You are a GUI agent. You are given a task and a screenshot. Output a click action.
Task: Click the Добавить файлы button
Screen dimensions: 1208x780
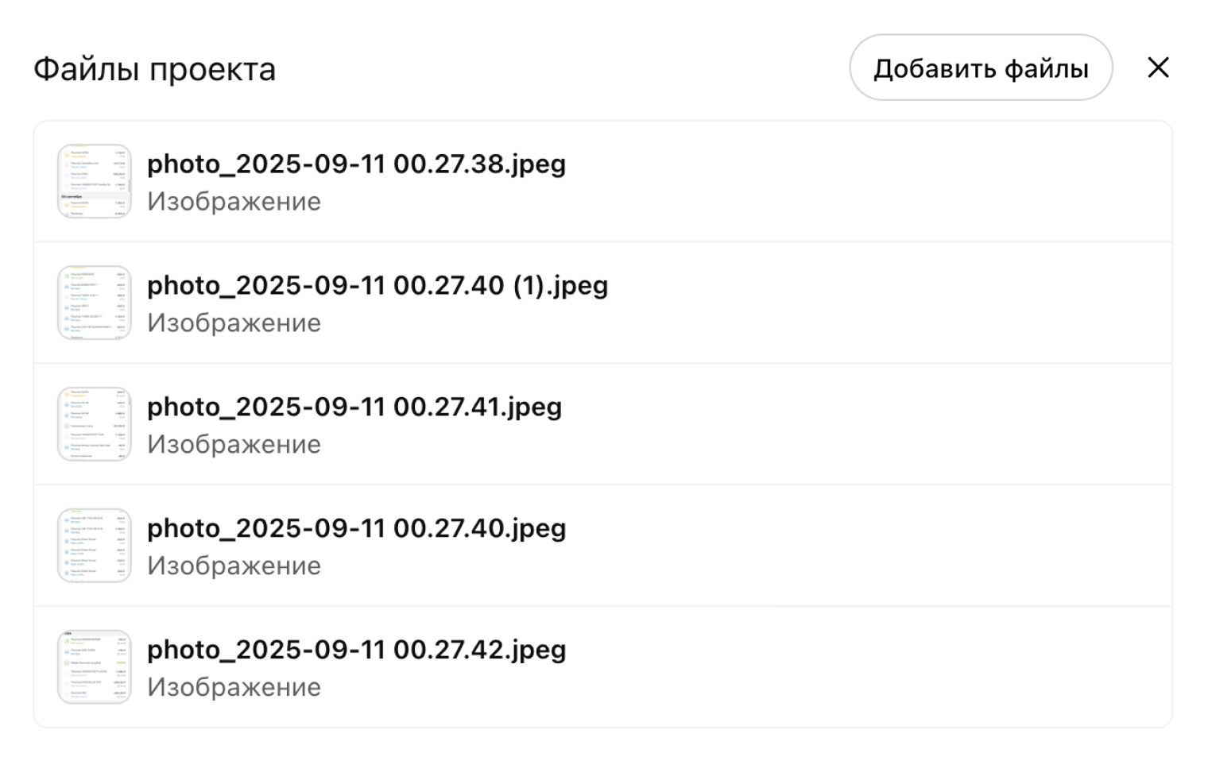tap(981, 68)
